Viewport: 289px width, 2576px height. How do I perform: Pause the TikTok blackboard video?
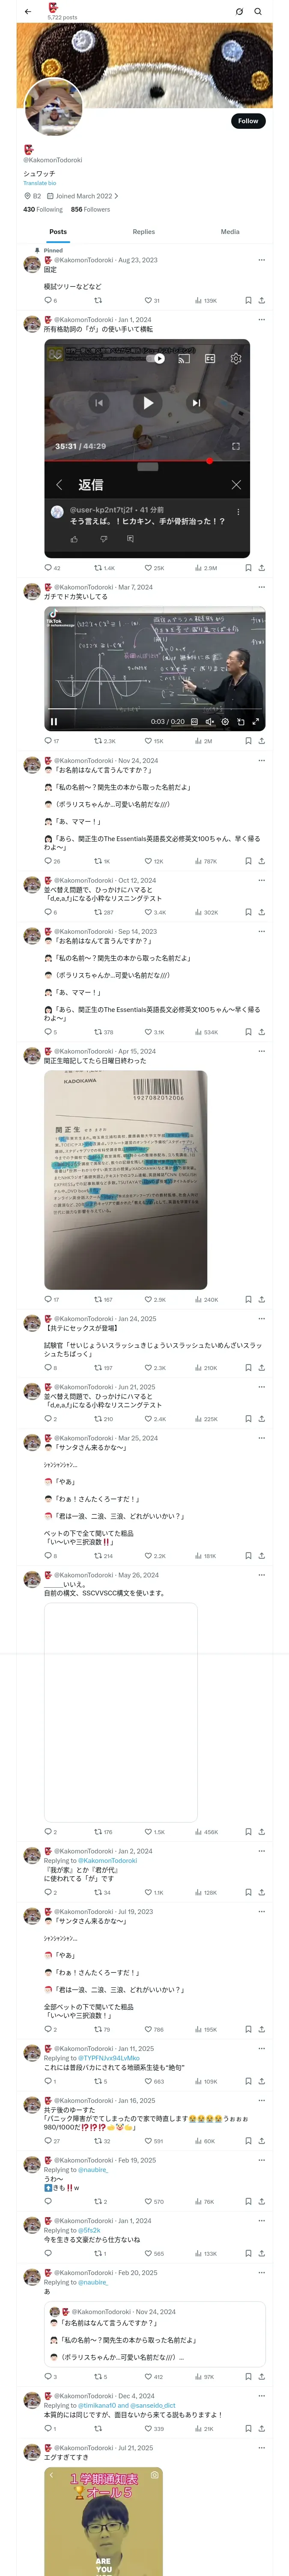tap(54, 721)
